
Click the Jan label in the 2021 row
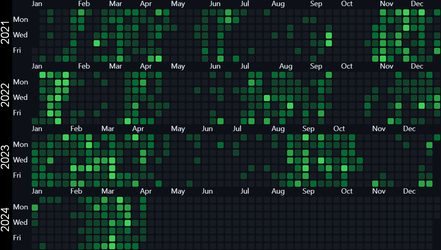click(37, 4)
